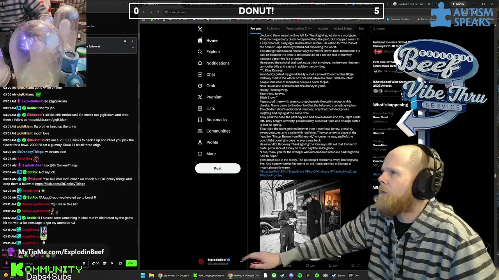499x280 pixels.
Task: Open Bookmarks from the X sidebar
Action: tap(212, 120)
